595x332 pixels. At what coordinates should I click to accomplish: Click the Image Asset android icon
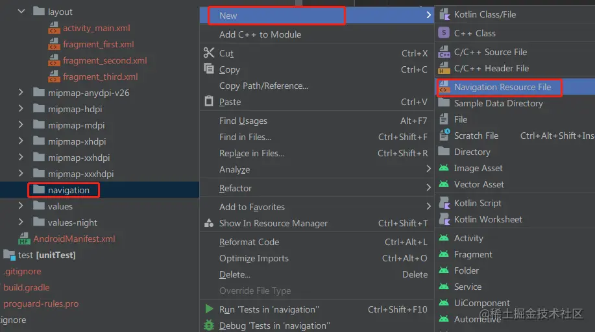pyautogui.click(x=444, y=167)
